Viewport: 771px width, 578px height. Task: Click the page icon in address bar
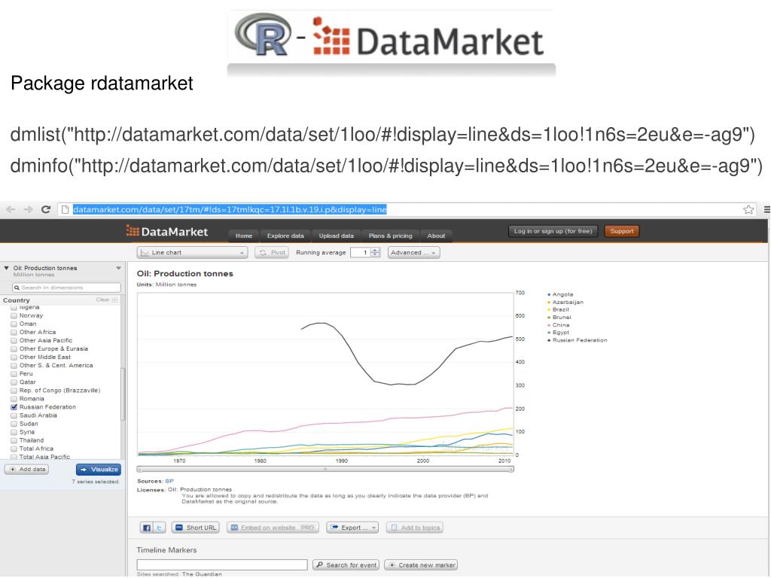point(65,210)
